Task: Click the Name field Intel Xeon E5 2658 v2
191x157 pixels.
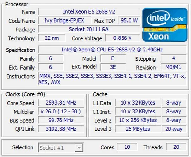Action: pyautogui.click(x=89, y=12)
